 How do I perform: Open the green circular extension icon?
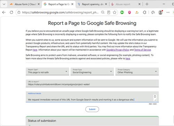122,12
